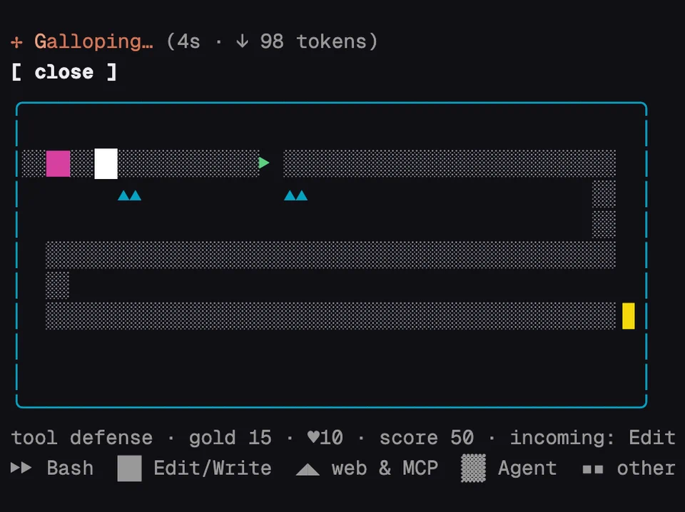685x512 pixels.
Task: Click the "4s" elapsed time text
Action: [x=188, y=42]
